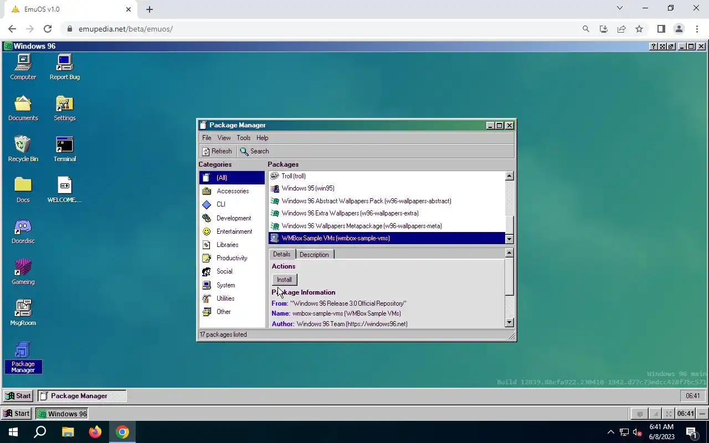709x443 pixels.
Task: Choose the Utilities category
Action: click(232, 298)
